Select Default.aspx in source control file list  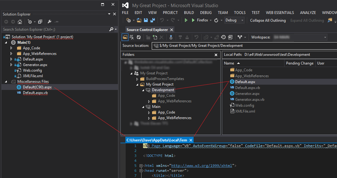245,82
